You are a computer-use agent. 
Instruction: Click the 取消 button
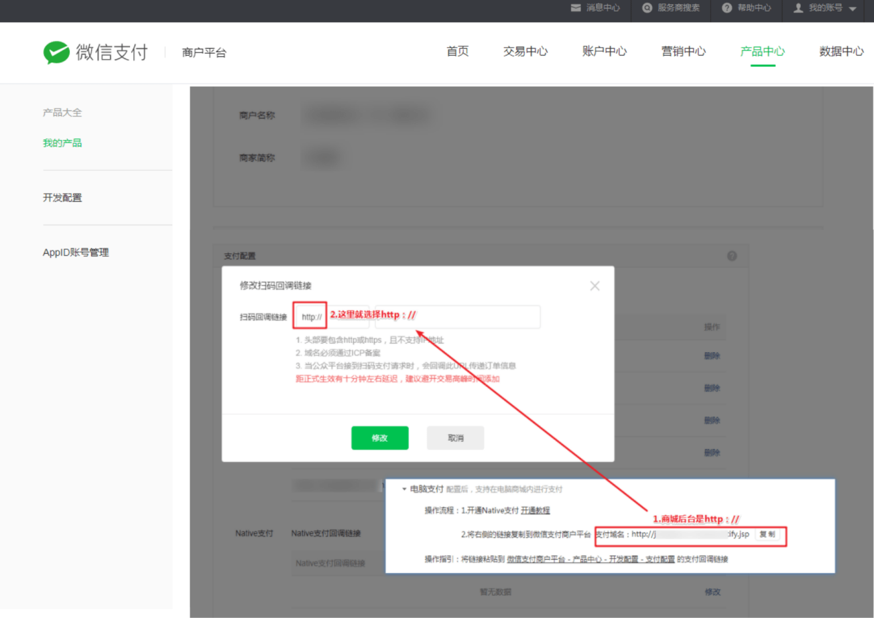click(x=456, y=438)
